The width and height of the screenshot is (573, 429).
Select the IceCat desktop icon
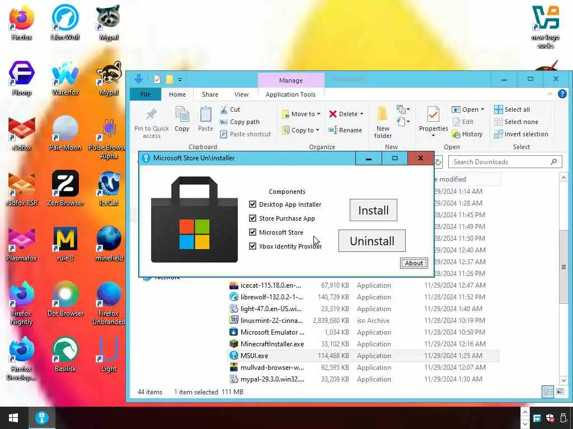point(109,188)
